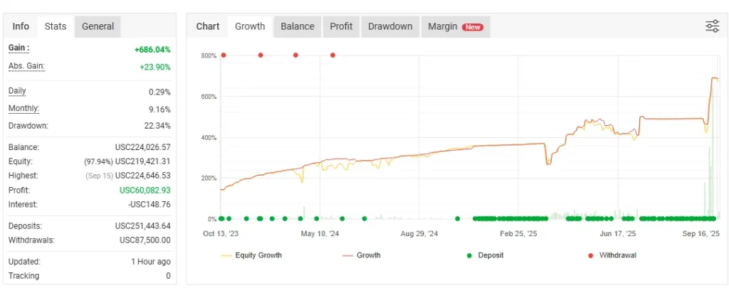Open the Profit chart tab
The image size is (729, 288).
341,26
